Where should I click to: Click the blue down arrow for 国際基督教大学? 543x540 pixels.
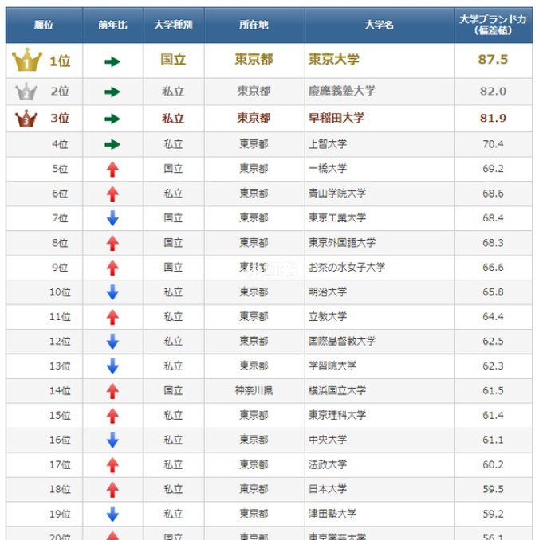[112, 342]
